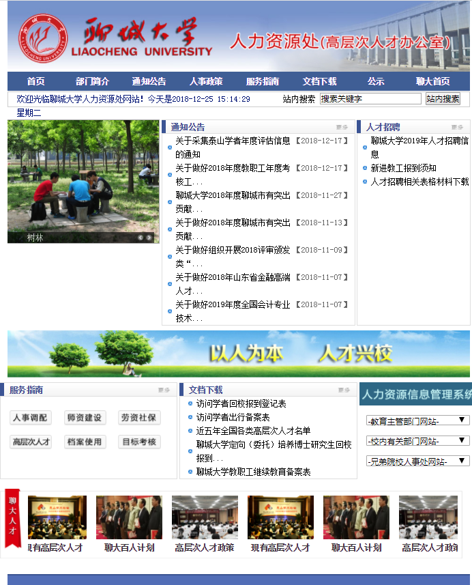Open the 高层次人才 service guide button
472x585 pixels.
(x=31, y=442)
